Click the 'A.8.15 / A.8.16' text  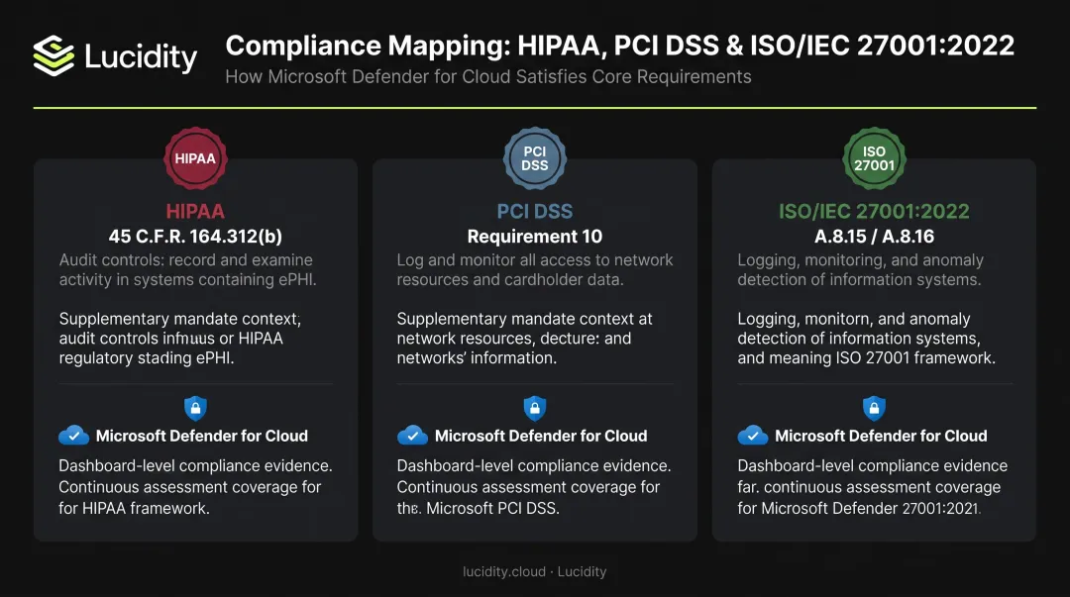(x=874, y=236)
